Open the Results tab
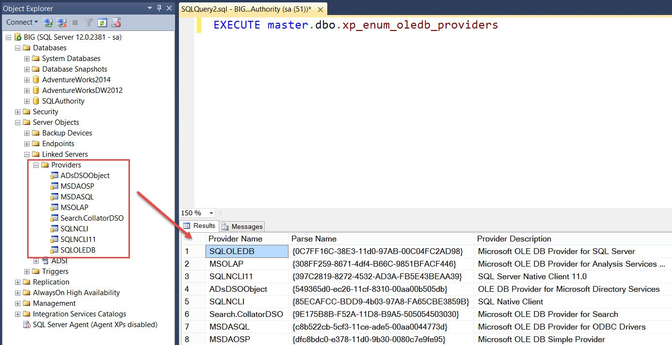This screenshot has height=345, width=672. (199, 226)
